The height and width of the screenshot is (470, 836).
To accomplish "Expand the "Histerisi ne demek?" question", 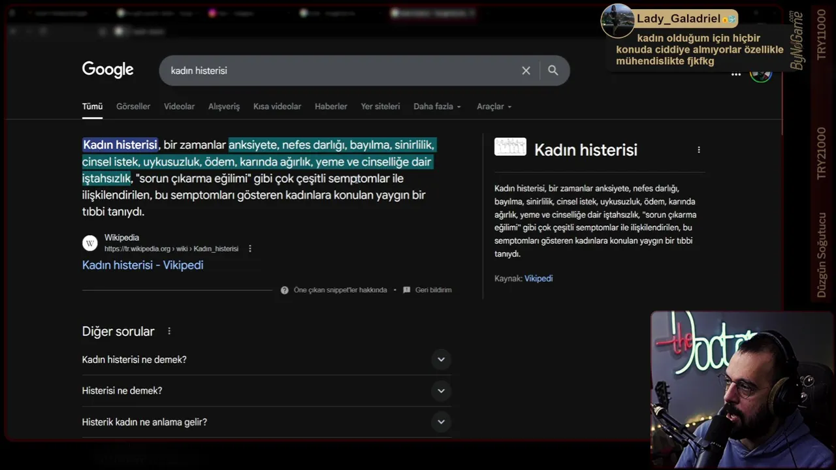I will coord(266,391).
